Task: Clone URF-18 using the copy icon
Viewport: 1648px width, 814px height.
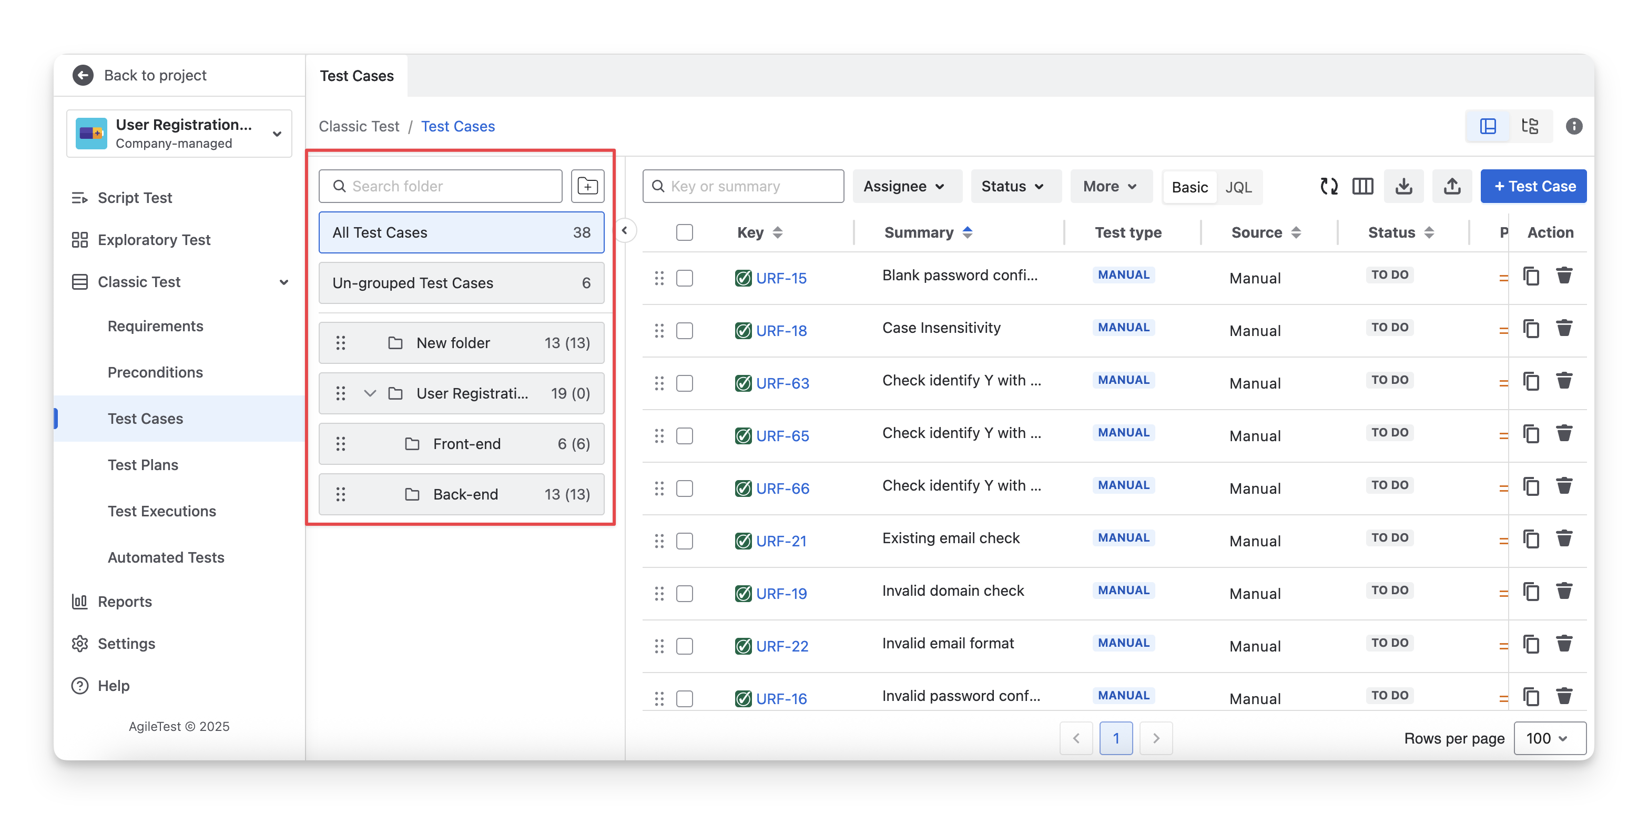Action: point(1531,329)
